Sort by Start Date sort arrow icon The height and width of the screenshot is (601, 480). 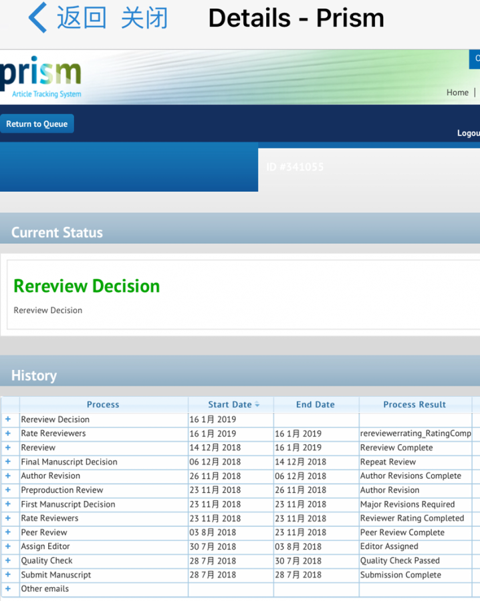[257, 405]
